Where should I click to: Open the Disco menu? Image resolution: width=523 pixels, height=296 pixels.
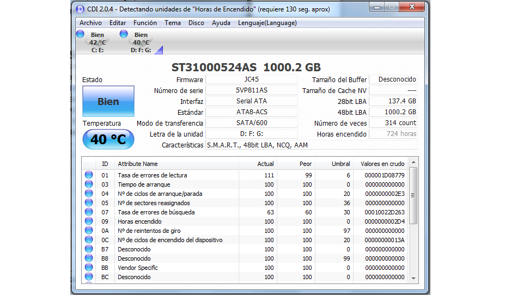(196, 23)
